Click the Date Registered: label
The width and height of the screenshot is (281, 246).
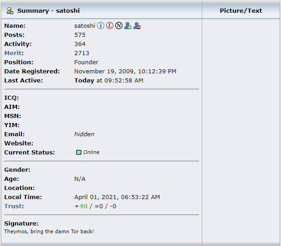[32, 72]
